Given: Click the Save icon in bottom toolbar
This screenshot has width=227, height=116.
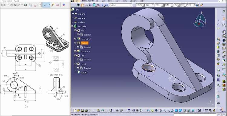Looking at the screenshot, I should click(82, 111).
